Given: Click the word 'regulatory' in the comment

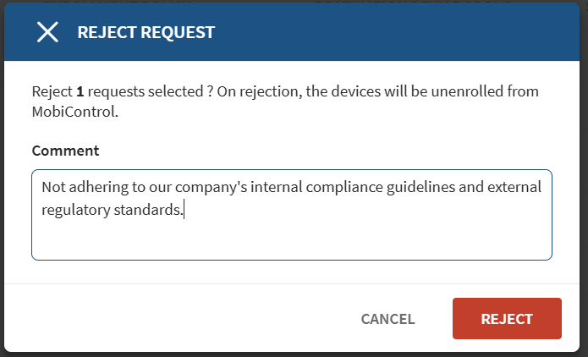Looking at the screenshot, I should 75,210.
